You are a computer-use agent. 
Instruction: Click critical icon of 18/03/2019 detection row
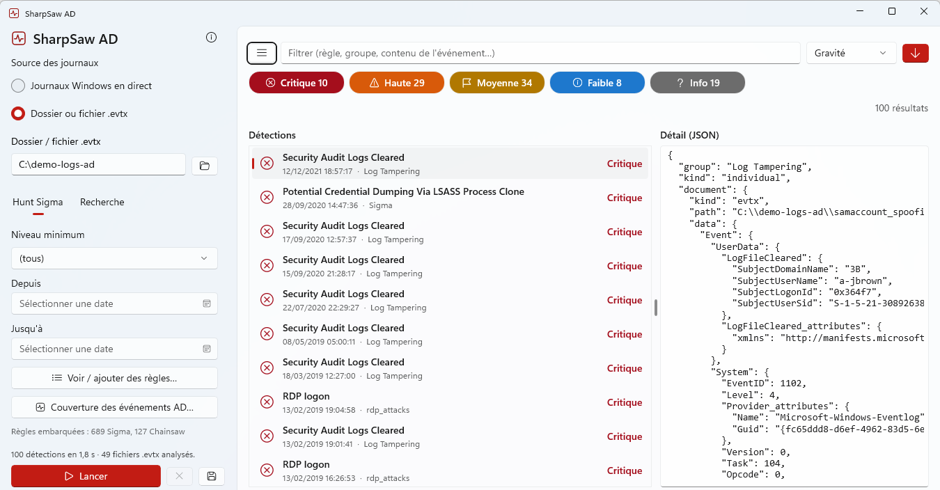pyautogui.click(x=267, y=368)
